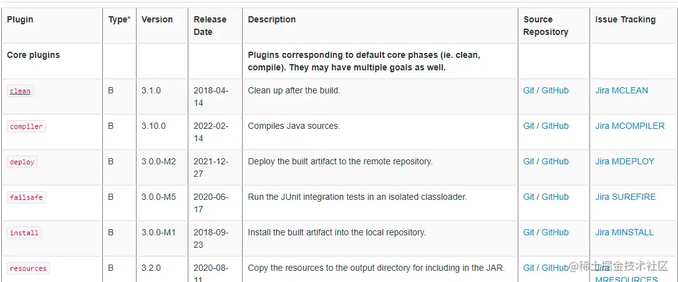
Task: Open Jira MINSTALL issue tracker
Action: click(x=624, y=232)
